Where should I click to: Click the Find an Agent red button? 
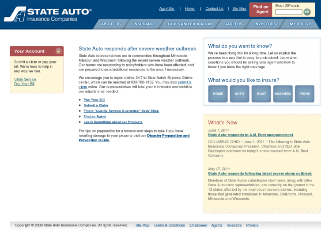261,9
